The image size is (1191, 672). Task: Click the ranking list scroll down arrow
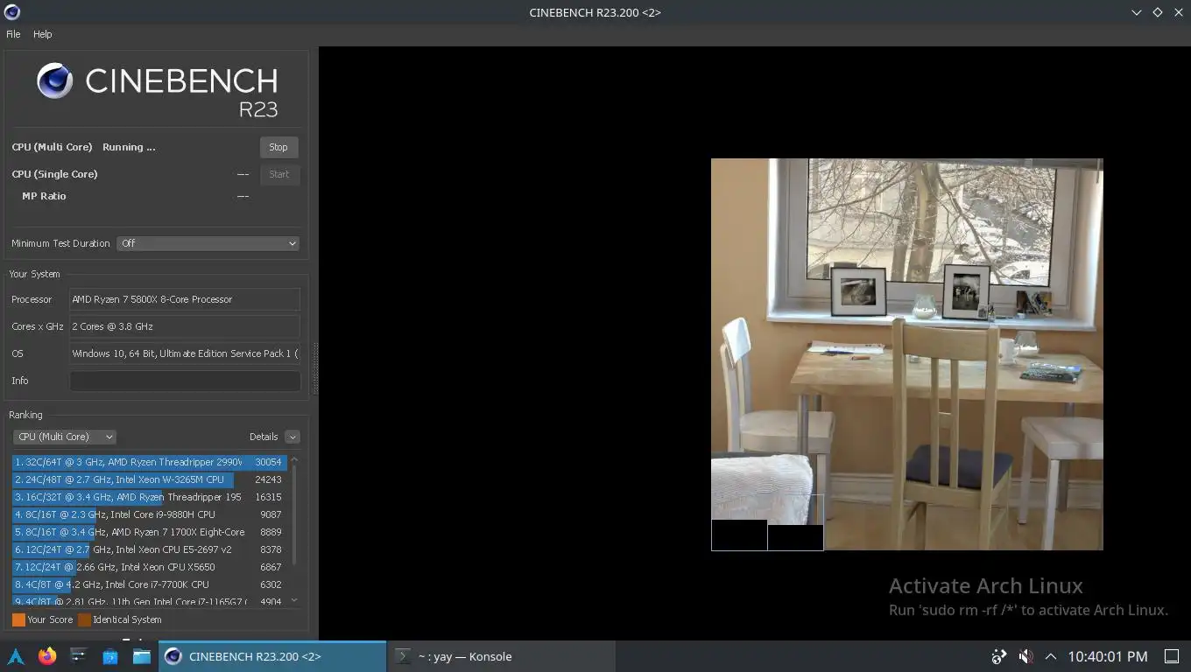tap(294, 600)
